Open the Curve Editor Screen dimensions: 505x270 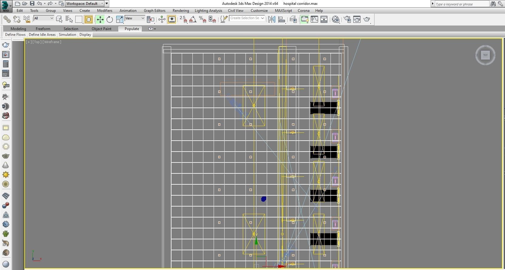point(314,19)
